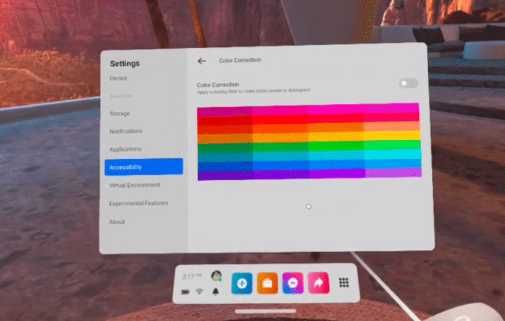Open Applications settings section
The height and width of the screenshot is (321, 505).
tap(125, 149)
